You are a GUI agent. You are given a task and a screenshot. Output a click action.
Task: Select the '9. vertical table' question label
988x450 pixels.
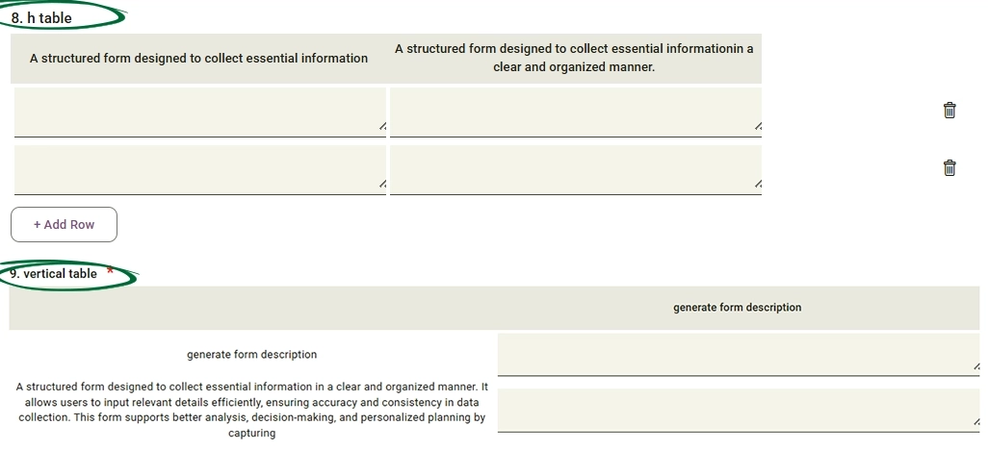[x=54, y=274]
